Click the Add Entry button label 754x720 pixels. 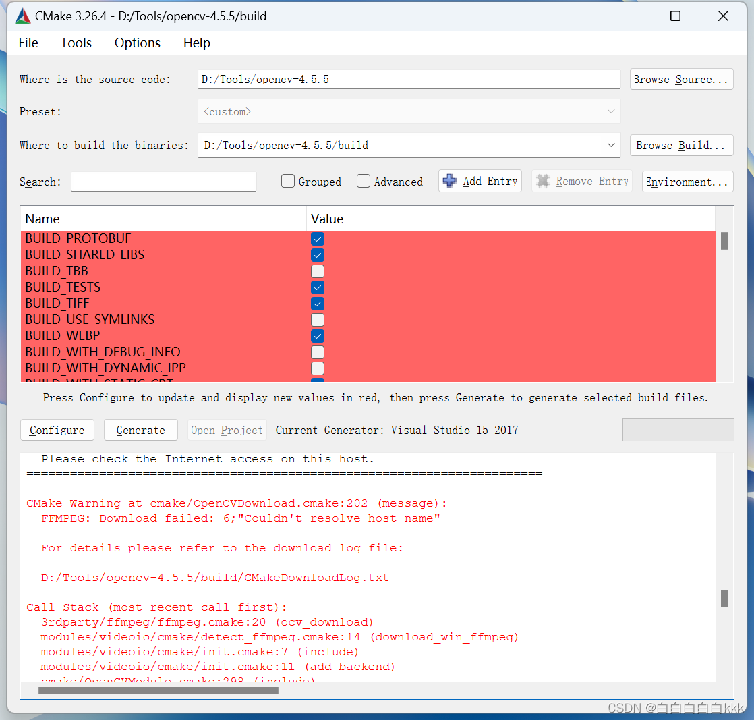[x=490, y=181]
